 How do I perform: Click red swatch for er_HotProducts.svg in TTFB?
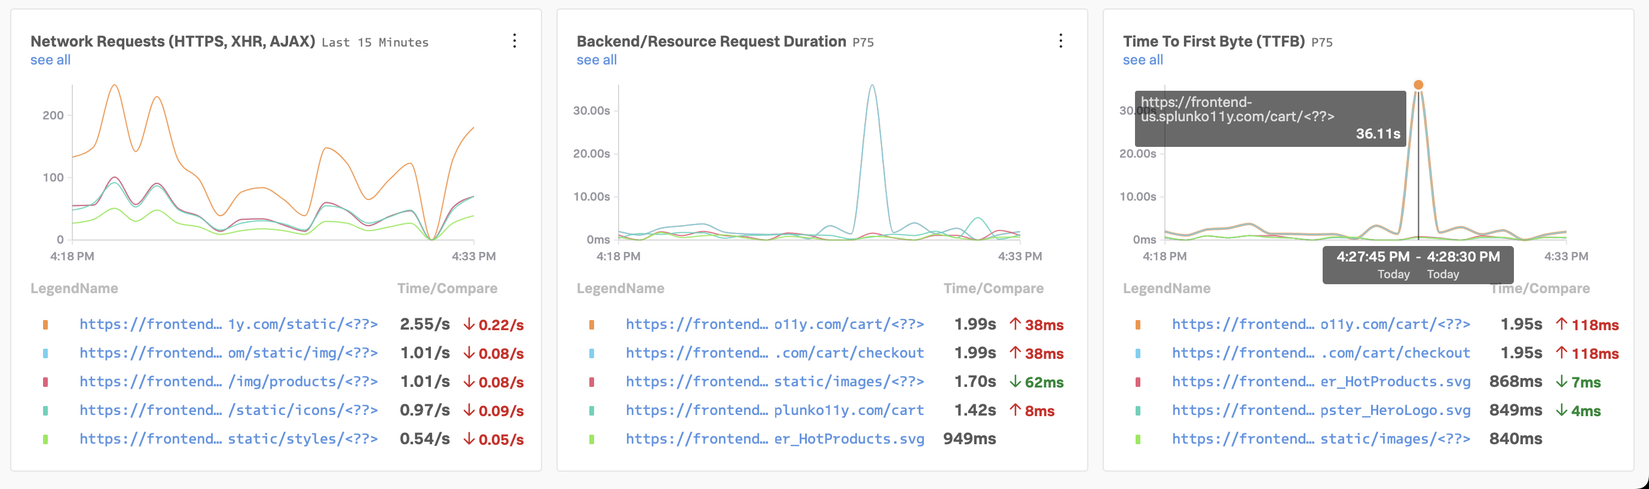tap(1137, 382)
